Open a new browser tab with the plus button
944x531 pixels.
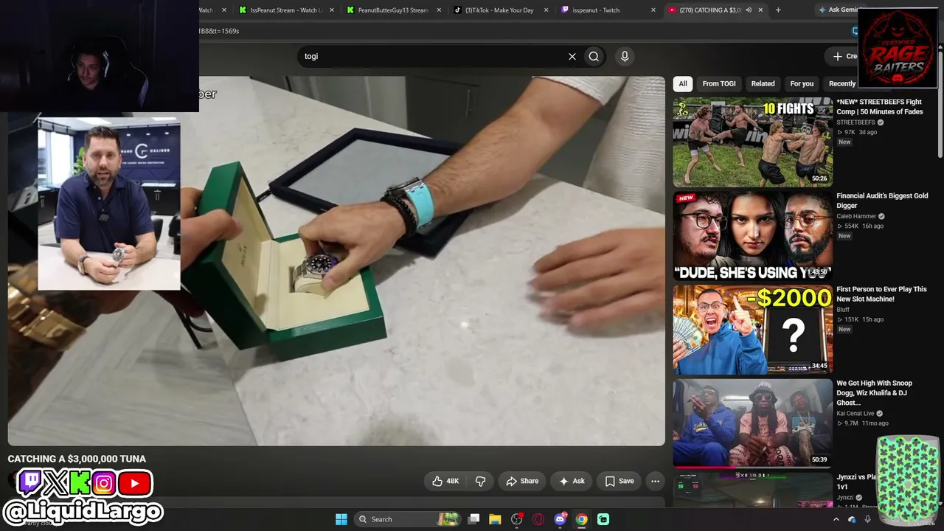pos(778,10)
